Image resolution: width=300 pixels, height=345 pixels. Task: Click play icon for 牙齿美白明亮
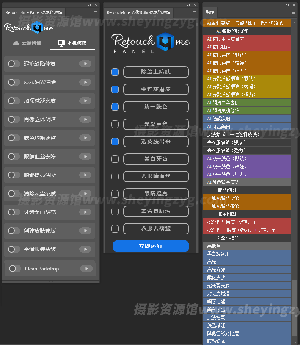(85, 212)
